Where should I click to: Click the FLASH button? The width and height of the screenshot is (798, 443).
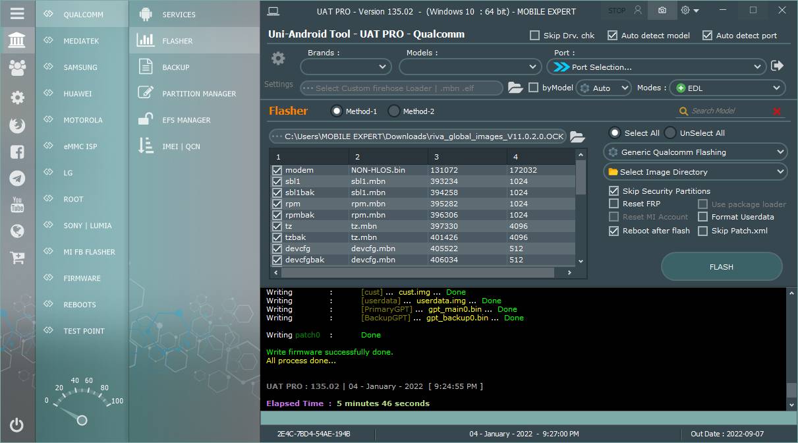click(722, 267)
